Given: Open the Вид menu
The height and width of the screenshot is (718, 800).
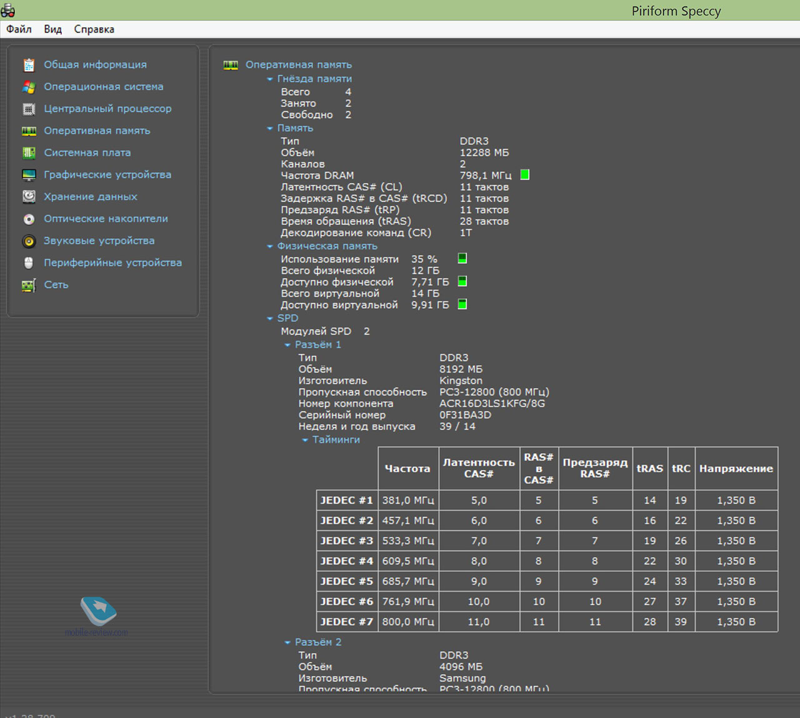Looking at the screenshot, I should pos(52,29).
